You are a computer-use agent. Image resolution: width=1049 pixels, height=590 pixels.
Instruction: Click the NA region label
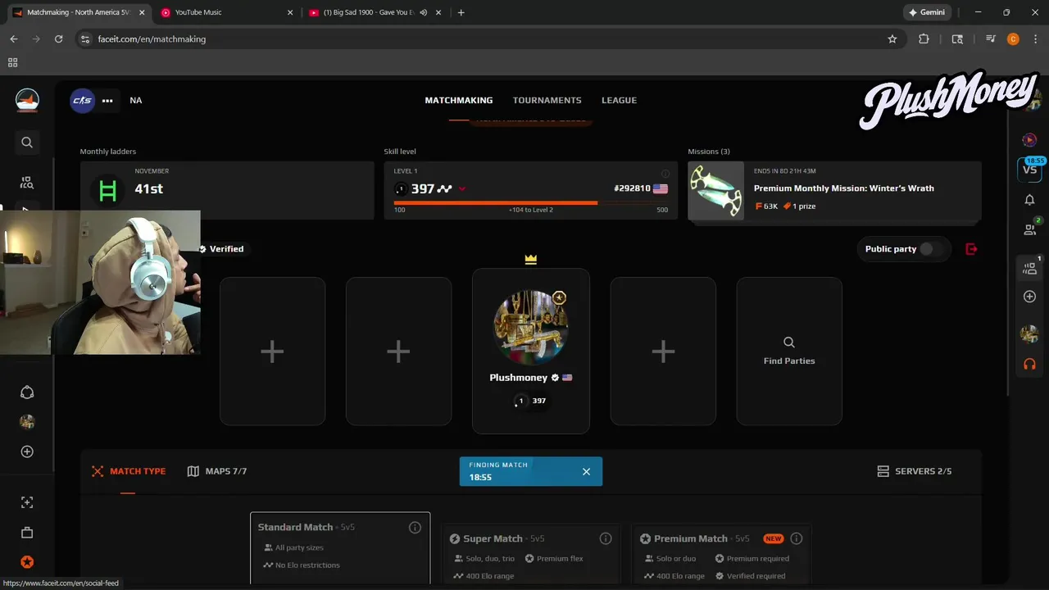136,100
